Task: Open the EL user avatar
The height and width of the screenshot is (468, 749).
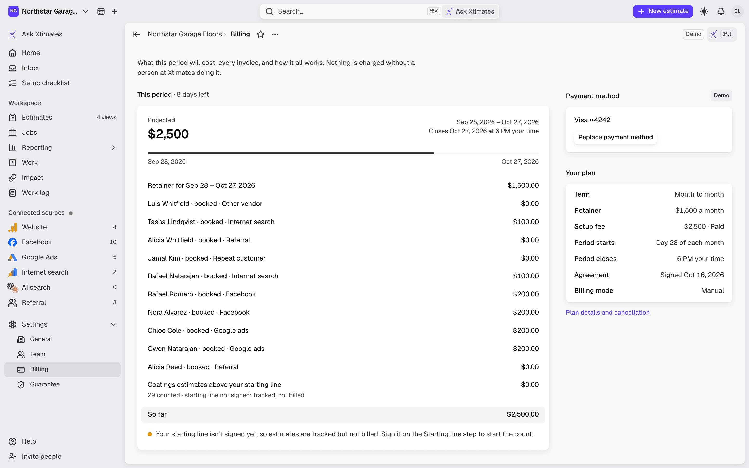Action: [x=737, y=11]
